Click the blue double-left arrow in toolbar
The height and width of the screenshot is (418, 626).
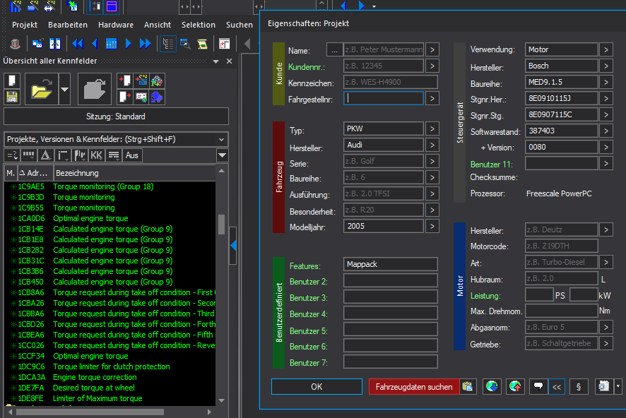click(x=78, y=44)
